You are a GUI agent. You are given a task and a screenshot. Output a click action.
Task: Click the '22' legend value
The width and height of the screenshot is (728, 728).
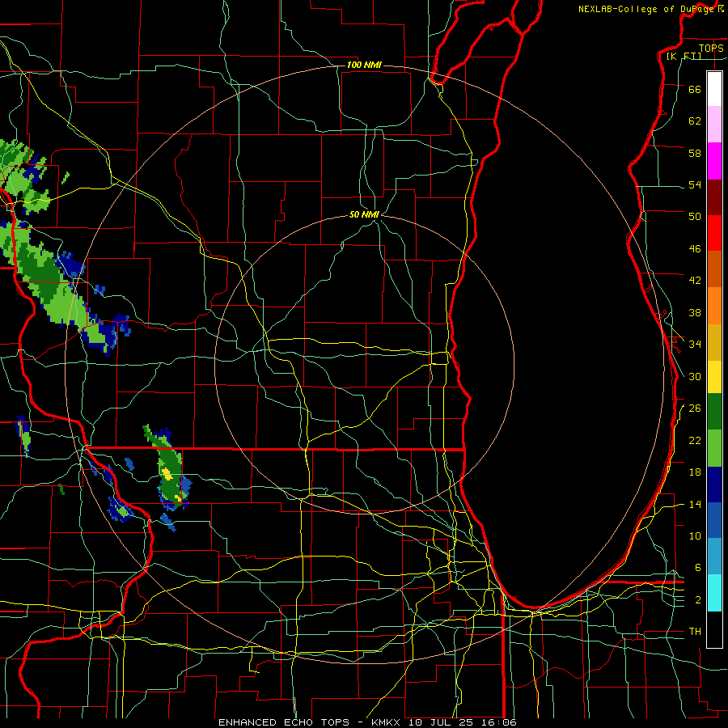click(695, 440)
